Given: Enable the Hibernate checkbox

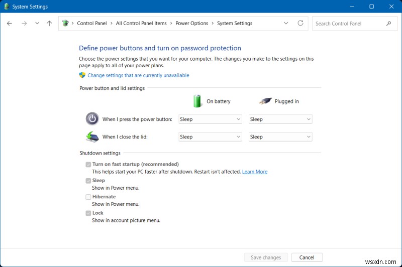Looking at the screenshot, I should click(x=88, y=197).
